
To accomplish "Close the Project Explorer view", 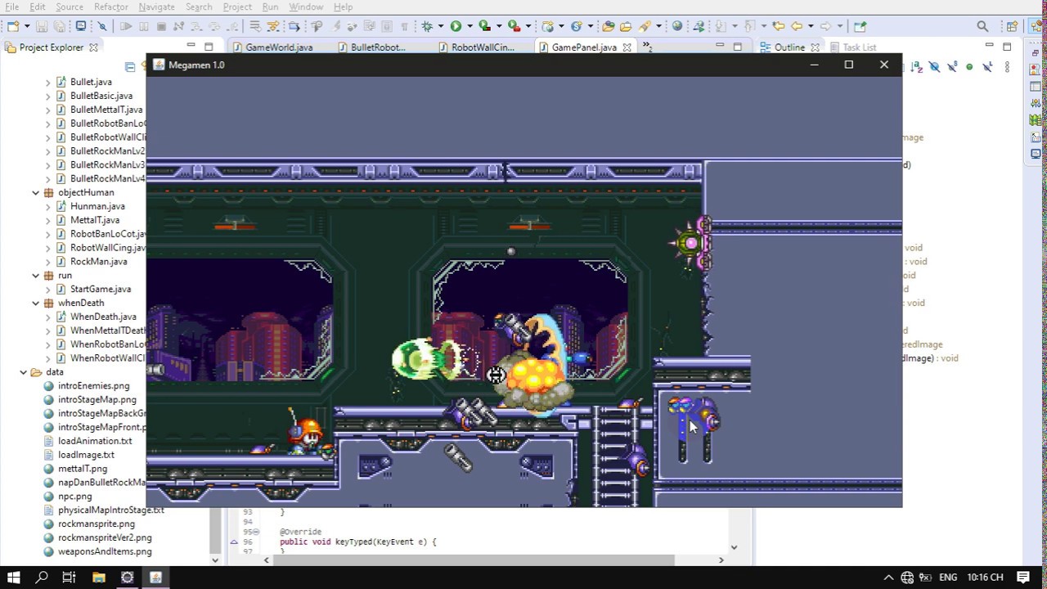I will (93, 47).
